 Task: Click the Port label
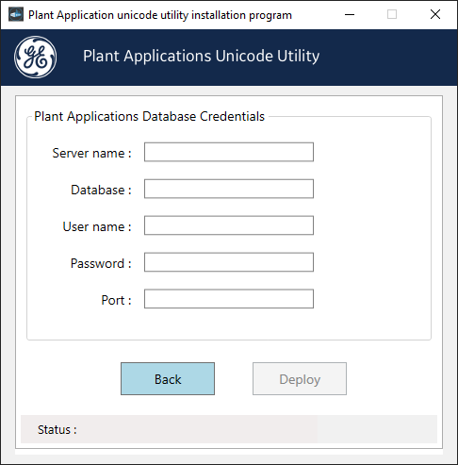(116, 300)
